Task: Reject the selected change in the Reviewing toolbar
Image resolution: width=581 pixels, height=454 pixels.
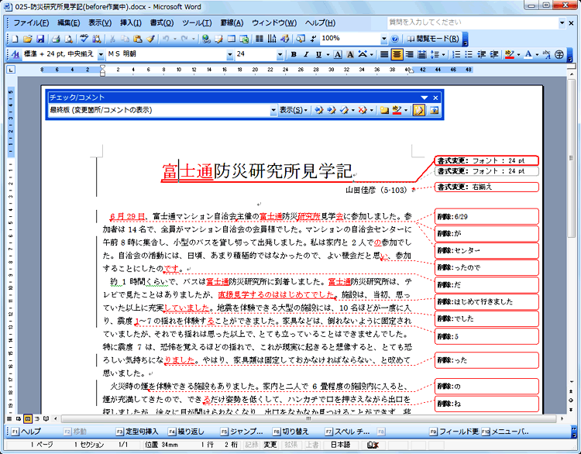Action: 363,110
